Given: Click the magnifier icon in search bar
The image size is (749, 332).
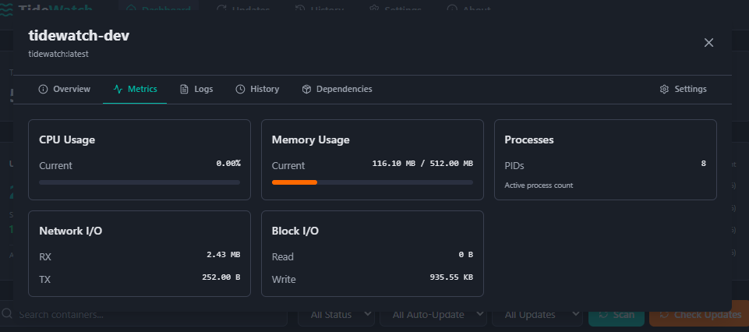Looking at the screenshot, I should [7, 314].
